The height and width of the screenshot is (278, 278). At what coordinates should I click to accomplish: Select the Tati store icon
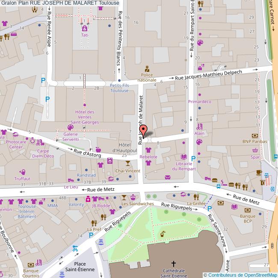84,29
